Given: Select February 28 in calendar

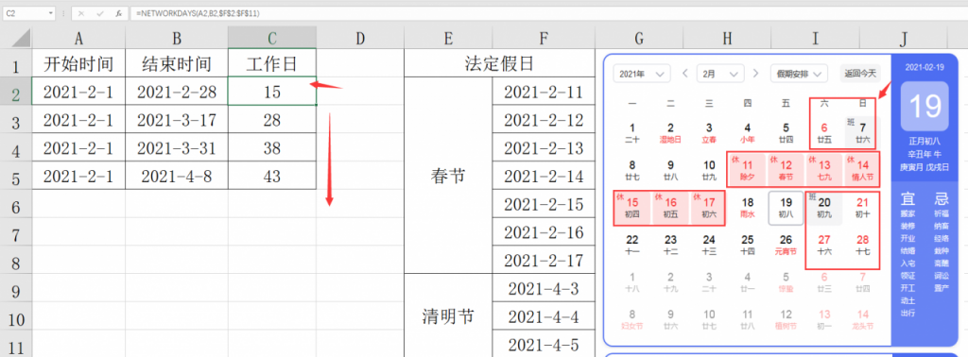Looking at the screenshot, I should pyautogui.click(x=863, y=245).
